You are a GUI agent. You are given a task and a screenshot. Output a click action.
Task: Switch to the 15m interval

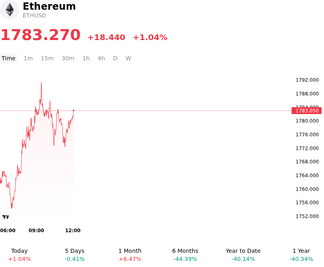(x=47, y=58)
